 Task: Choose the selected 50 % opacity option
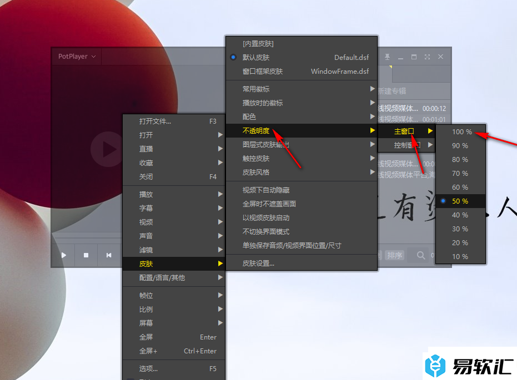(x=460, y=201)
